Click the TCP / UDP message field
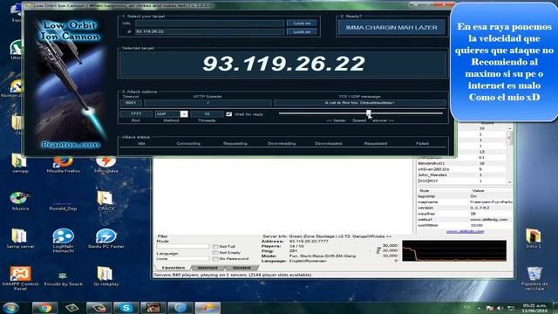This screenshot has height=314, width=558. [360, 103]
